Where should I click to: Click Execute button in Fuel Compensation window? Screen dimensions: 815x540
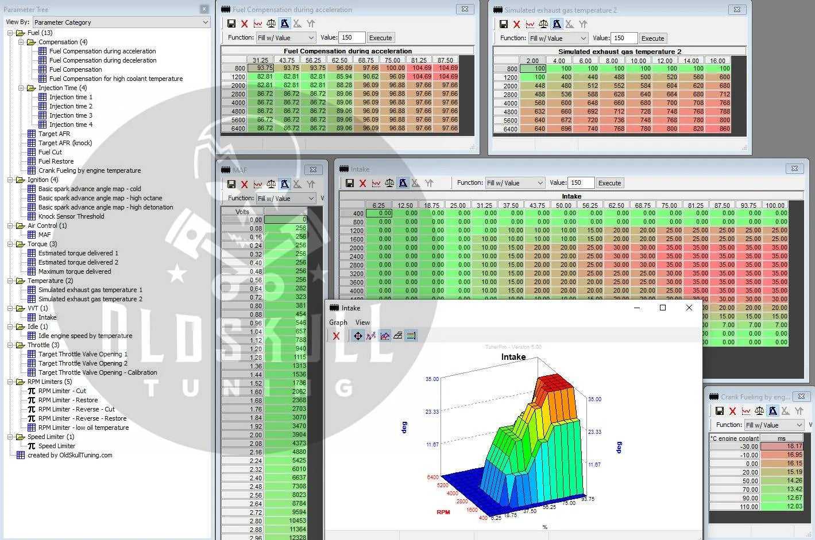click(380, 38)
